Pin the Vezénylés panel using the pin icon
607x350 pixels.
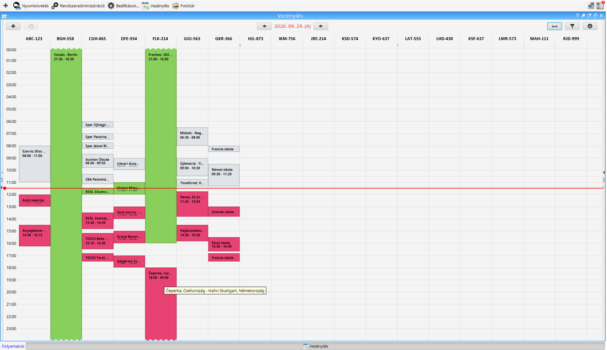[583, 15]
